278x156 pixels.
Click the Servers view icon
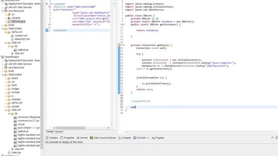pos(78,138)
